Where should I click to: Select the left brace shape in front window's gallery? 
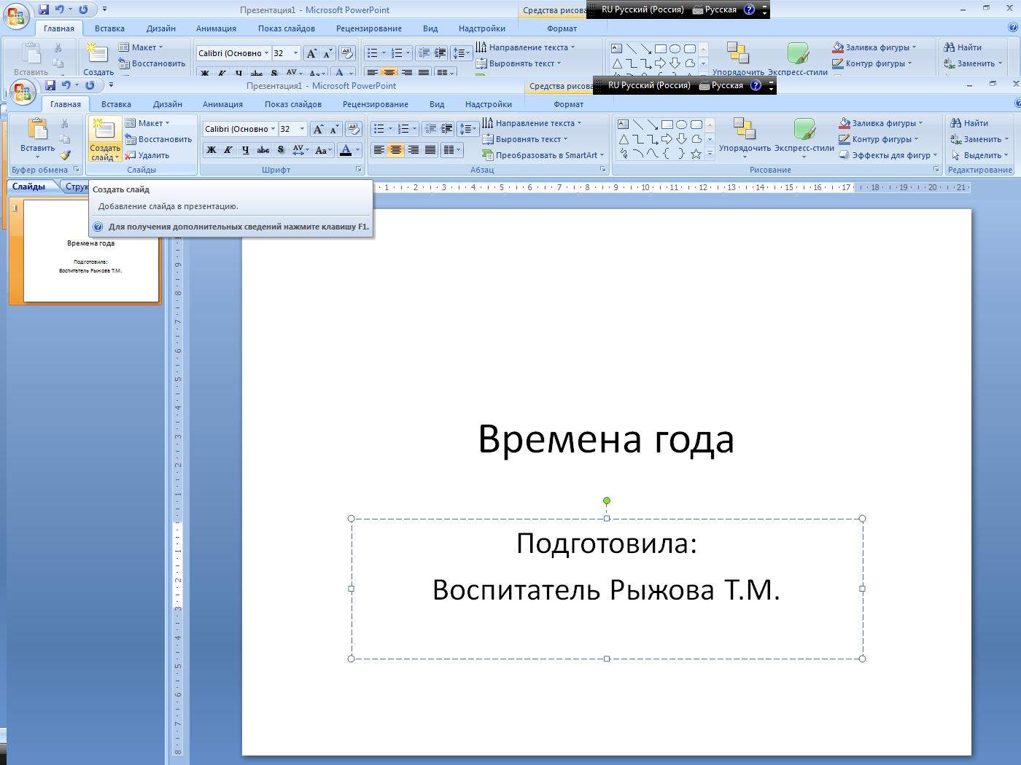coord(667,154)
